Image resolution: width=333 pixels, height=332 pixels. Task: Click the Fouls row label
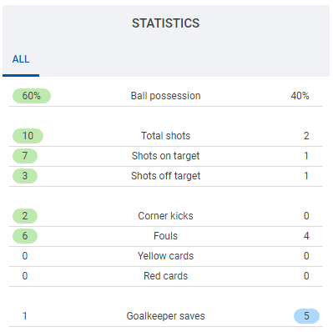click(166, 236)
